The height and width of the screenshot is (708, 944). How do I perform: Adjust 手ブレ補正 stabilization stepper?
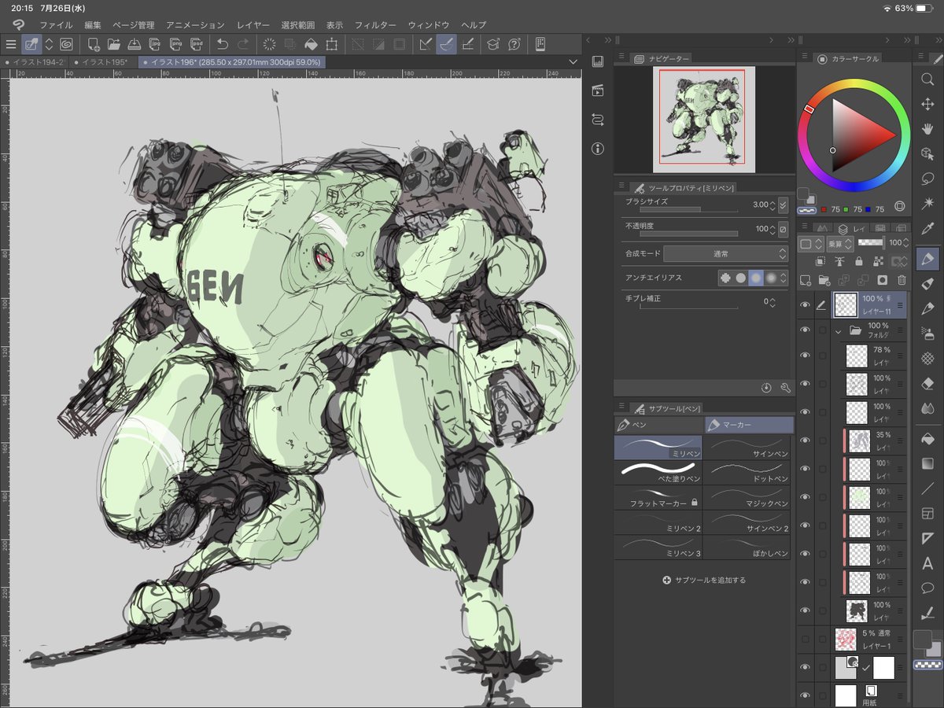tap(773, 301)
